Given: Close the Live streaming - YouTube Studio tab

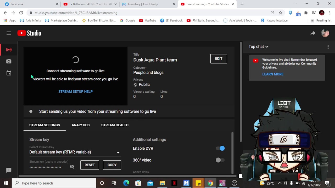Looking at the screenshot, I should tap(233, 4).
